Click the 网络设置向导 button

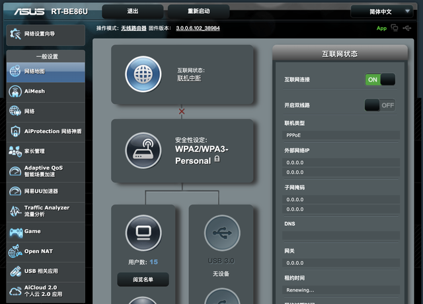[46, 34]
